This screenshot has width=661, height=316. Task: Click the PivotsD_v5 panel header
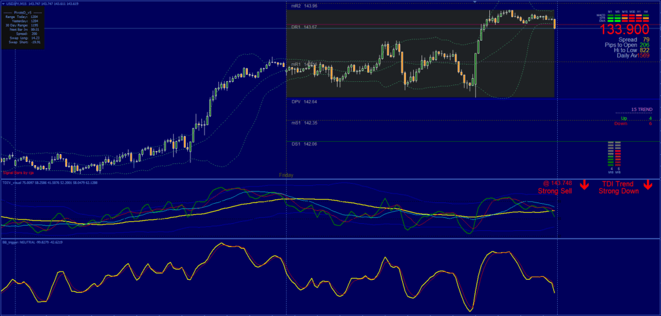(x=23, y=13)
